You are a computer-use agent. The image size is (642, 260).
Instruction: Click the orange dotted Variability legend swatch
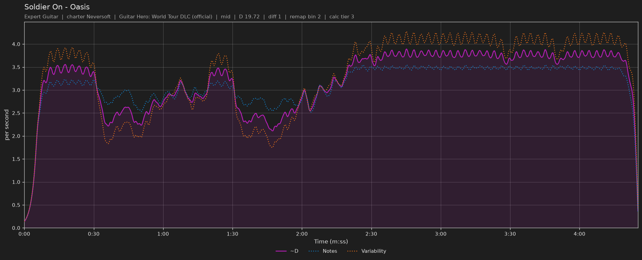tap(352, 251)
